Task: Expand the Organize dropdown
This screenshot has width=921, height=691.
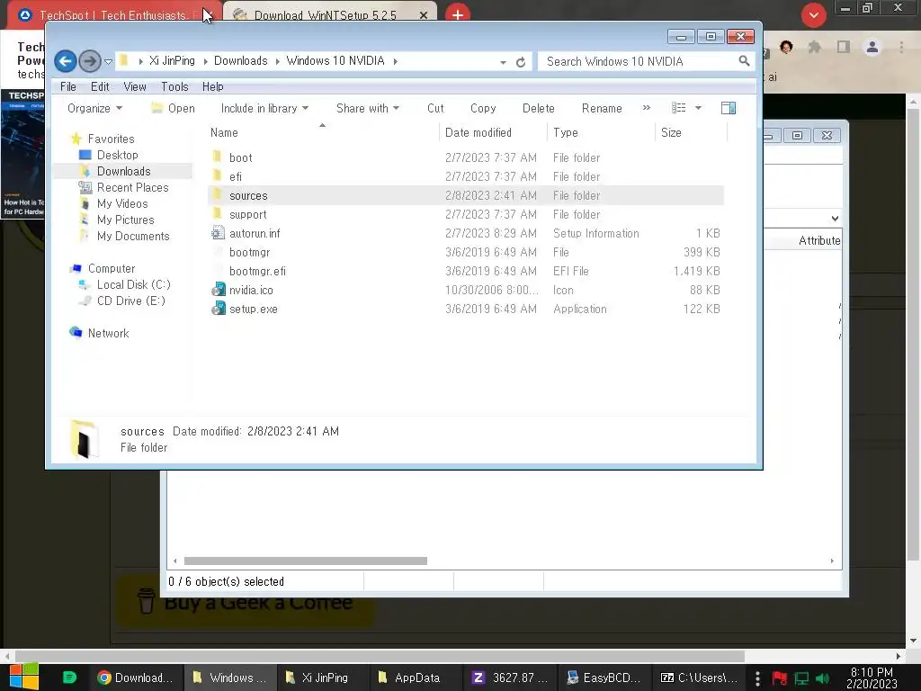Action: (94, 108)
